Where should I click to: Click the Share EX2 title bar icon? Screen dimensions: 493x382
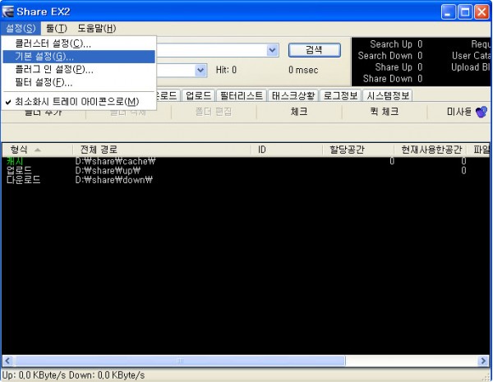[8, 12]
